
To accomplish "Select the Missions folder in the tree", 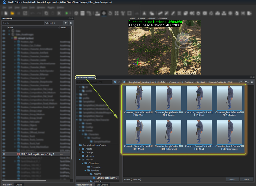I will pos(90,156).
